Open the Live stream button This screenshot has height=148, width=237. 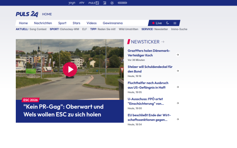pos(157,23)
